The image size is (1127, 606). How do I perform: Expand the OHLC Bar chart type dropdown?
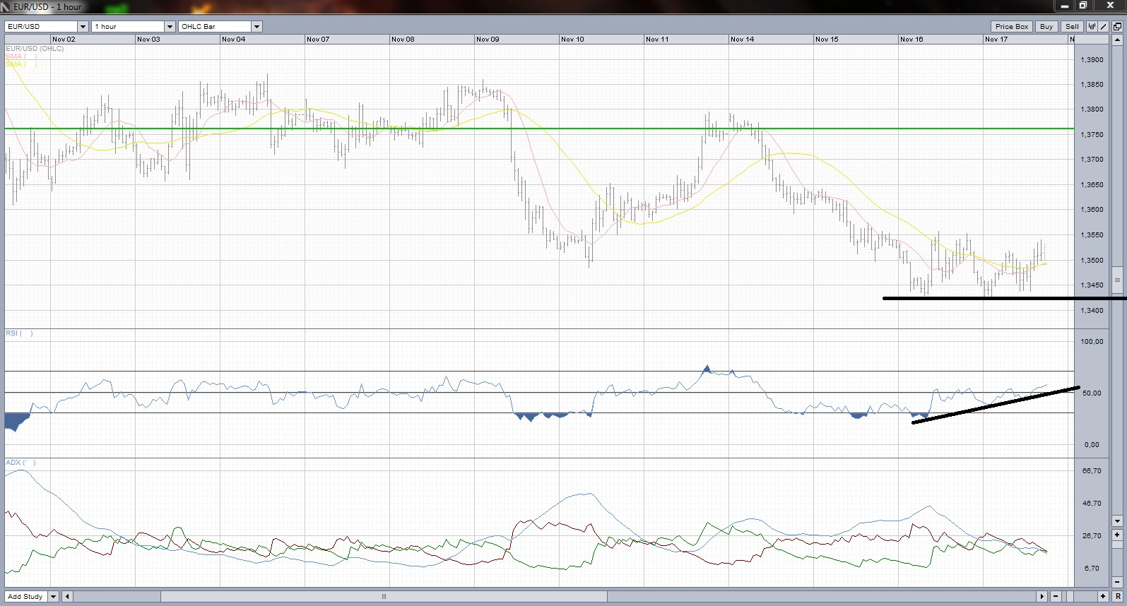point(256,27)
